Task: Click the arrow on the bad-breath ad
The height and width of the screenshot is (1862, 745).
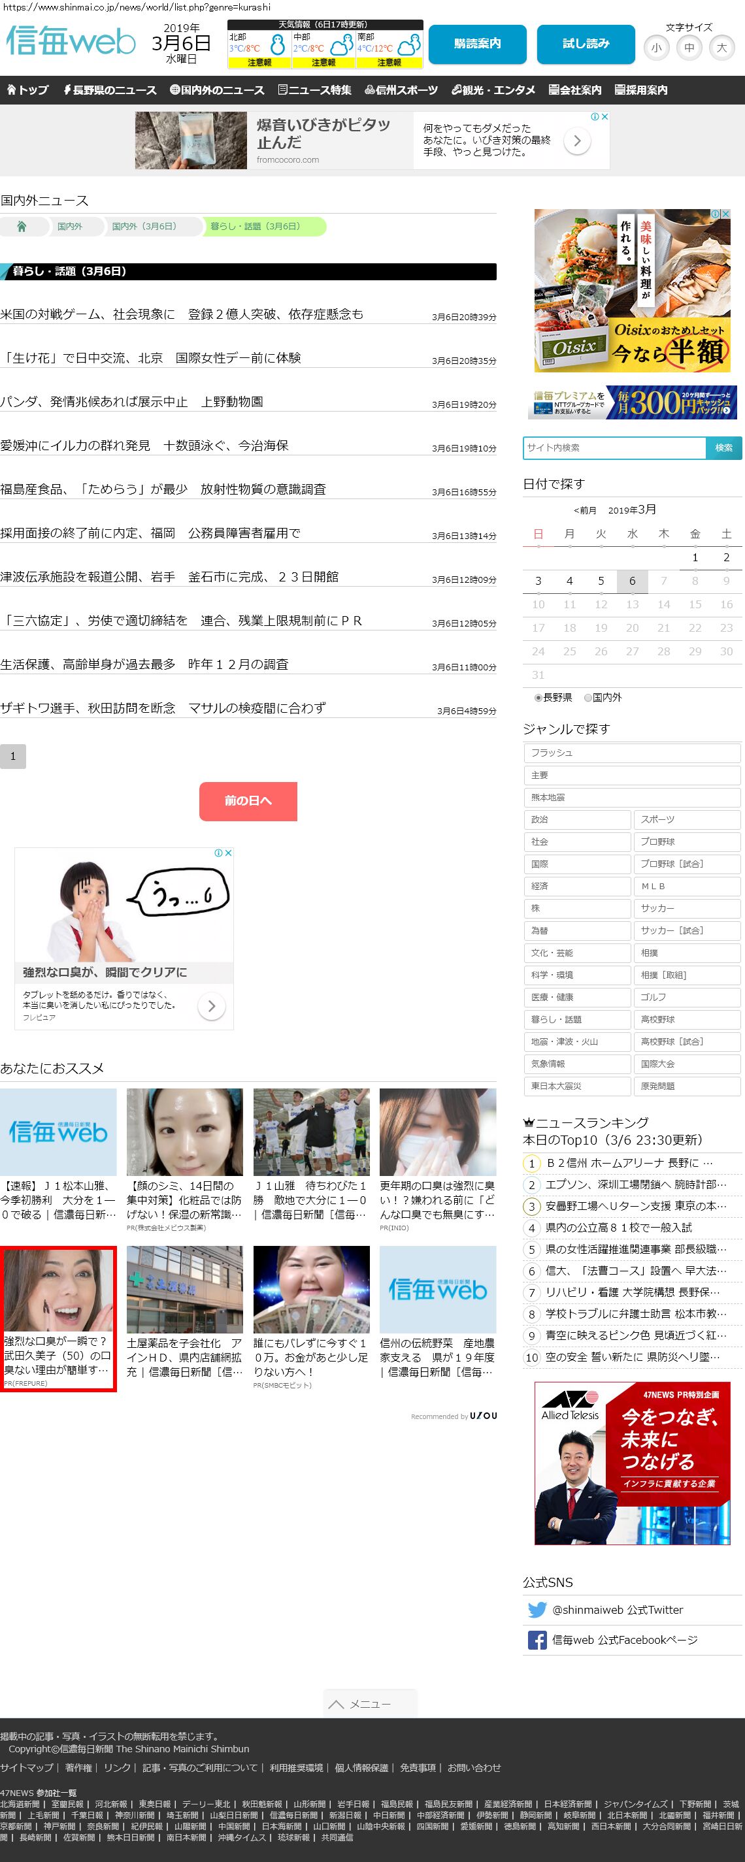Action: (x=211, y=1005)
